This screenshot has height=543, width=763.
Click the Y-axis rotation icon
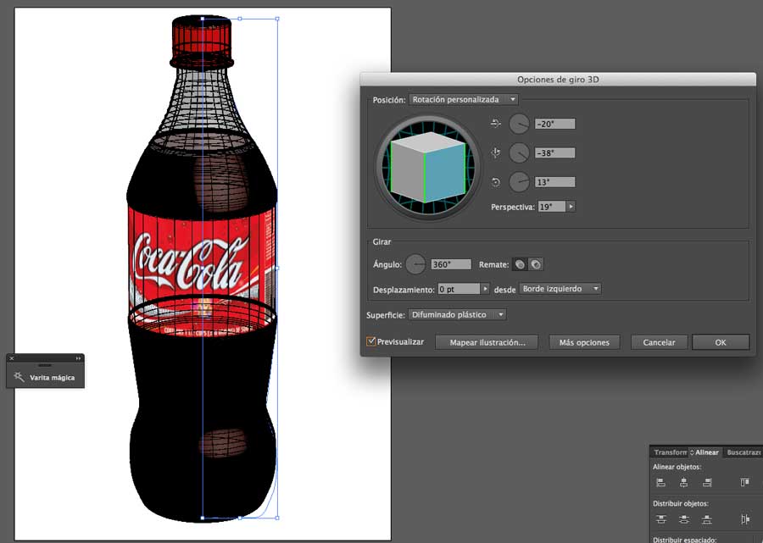495,153
